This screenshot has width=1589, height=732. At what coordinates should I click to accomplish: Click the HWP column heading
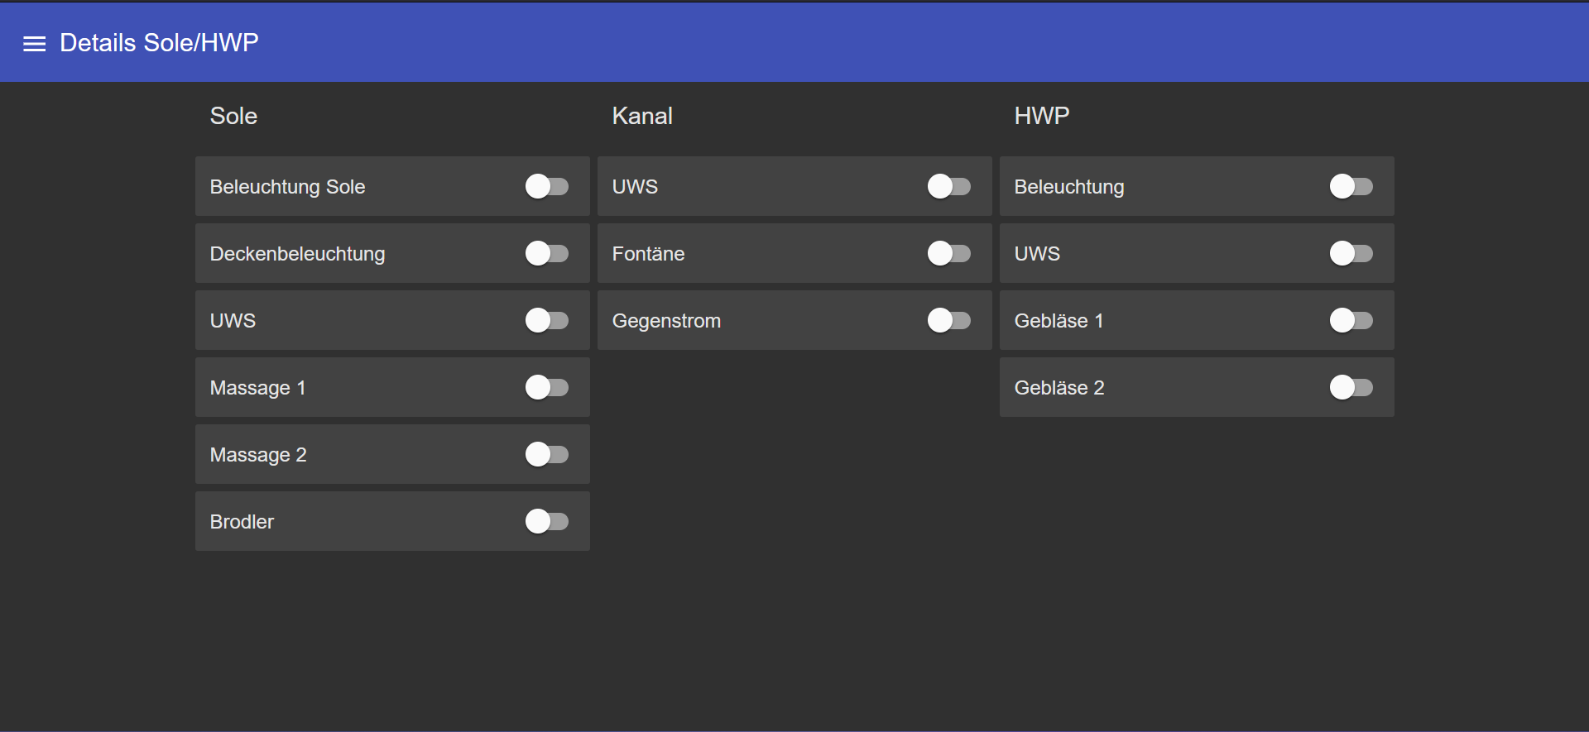click(x=1042, y=116)
